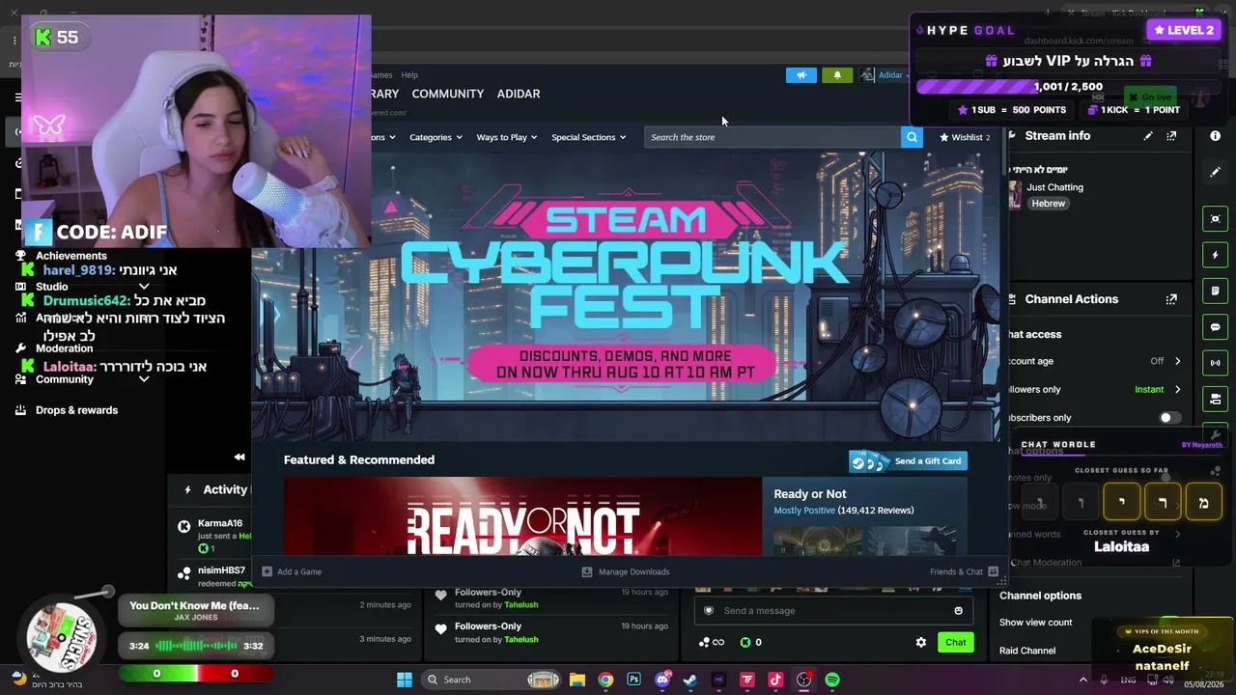Open the Wishlist button in Steam

click(x=966, y=137)
